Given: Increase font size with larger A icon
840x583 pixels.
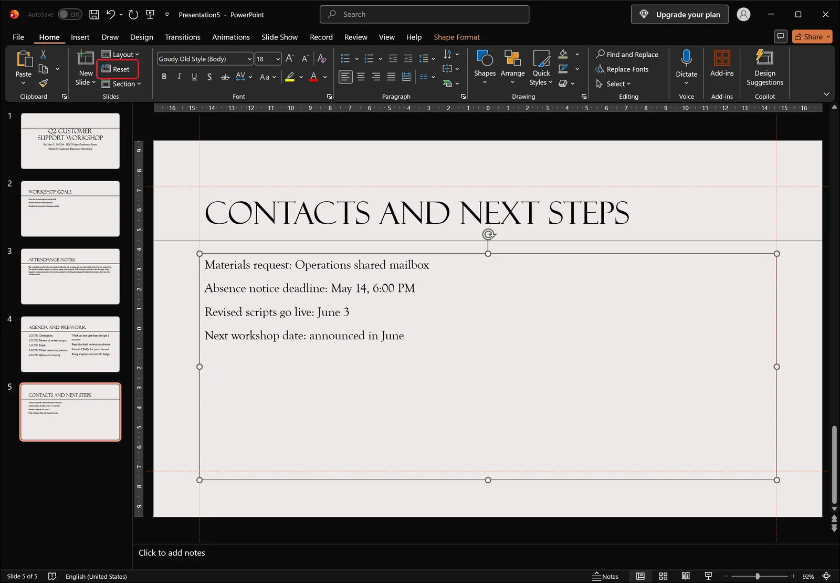Looking at the screenshot, I should pos(290,59).
